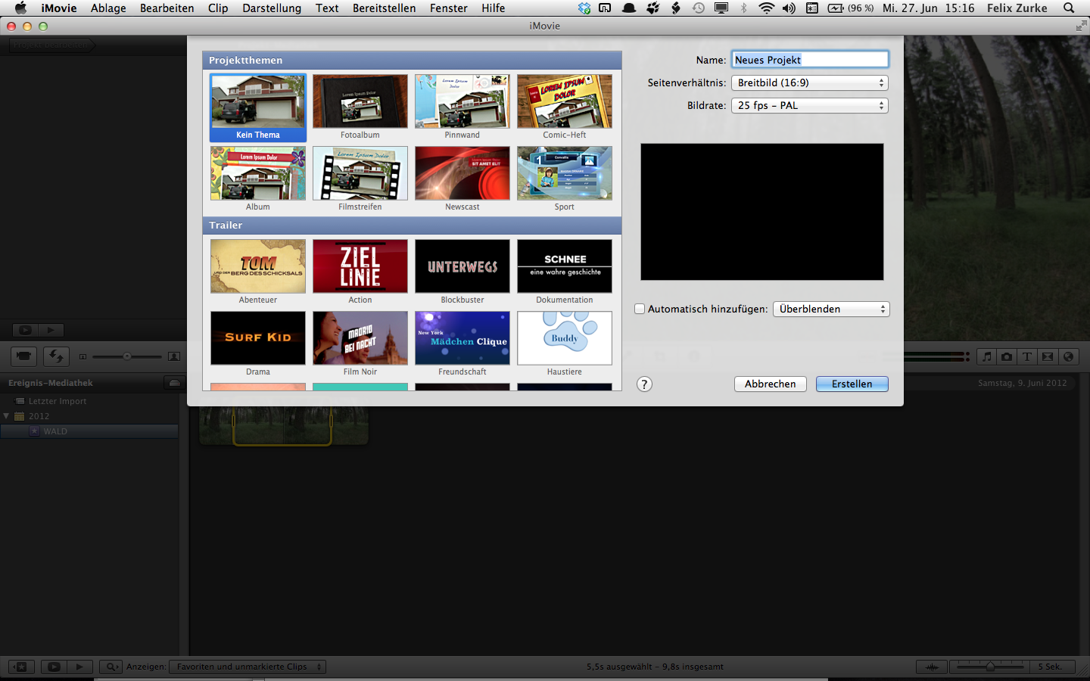
Task: Click the play project button above the toolbar
Action: tap(51, 330)
